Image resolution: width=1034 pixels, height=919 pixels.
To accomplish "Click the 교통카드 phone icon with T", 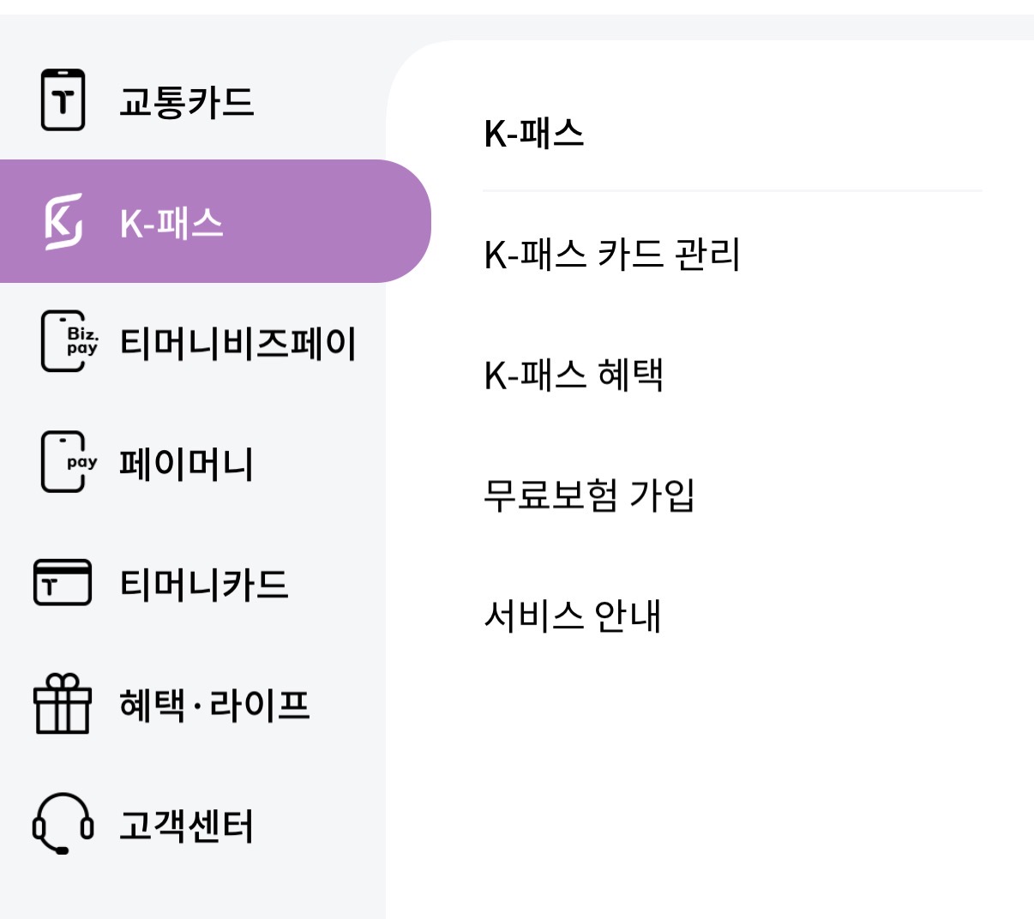I will point(63,100).
